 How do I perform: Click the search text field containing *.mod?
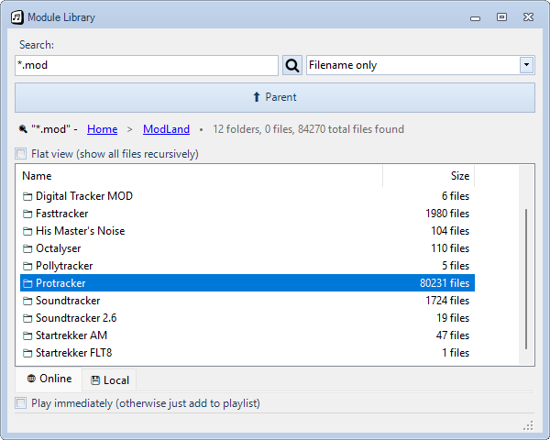(147, 65)
